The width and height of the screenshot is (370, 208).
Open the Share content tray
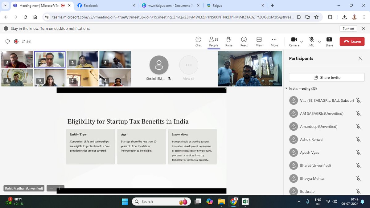(x=329, y=42)
